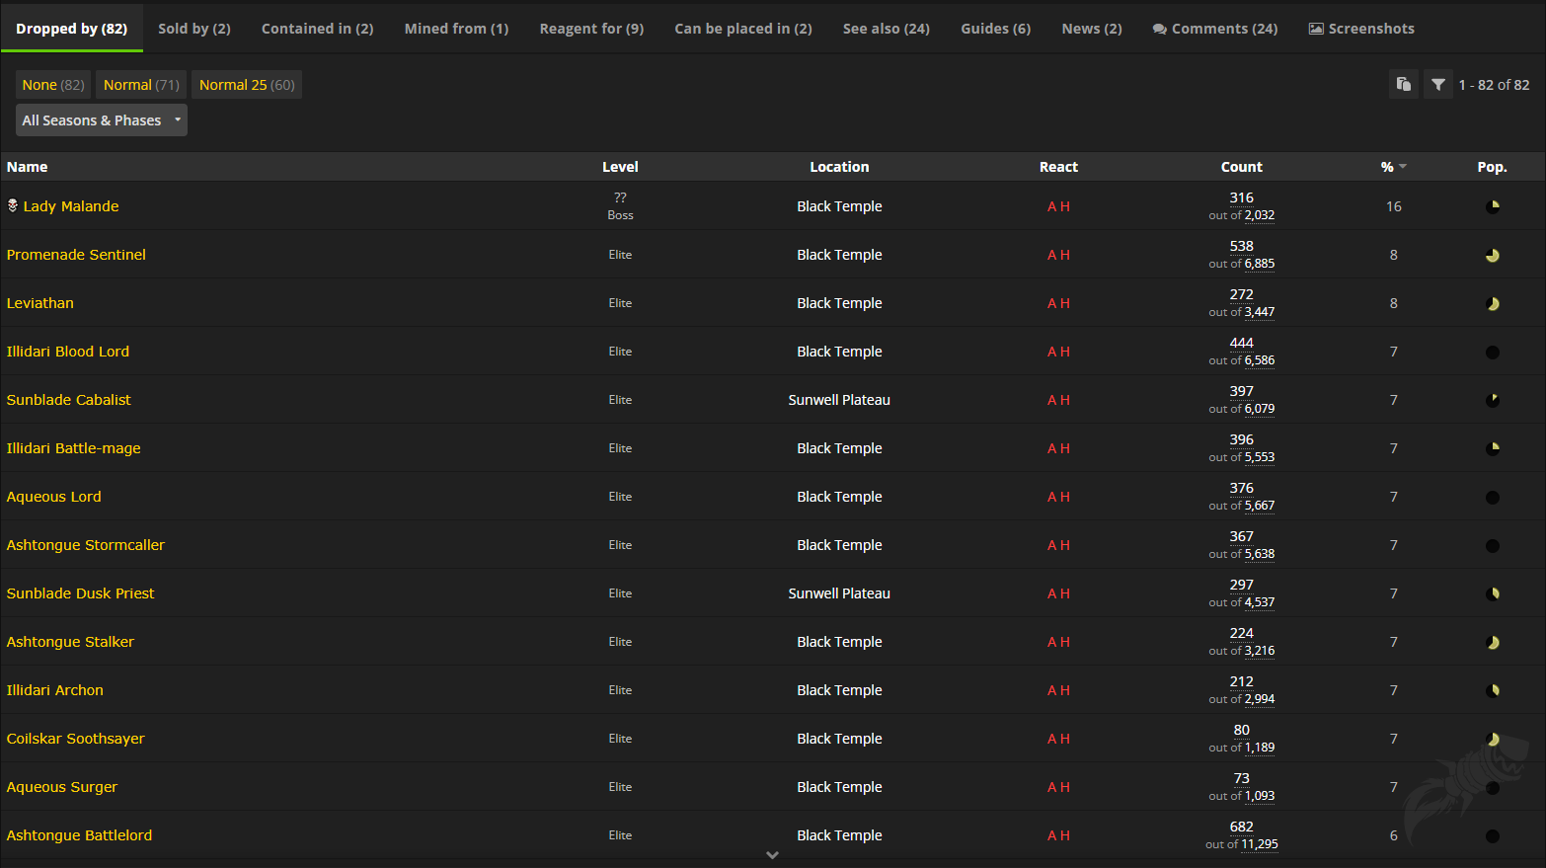1546x868 pixels.
Task: Sort by the Level column header
Action: [620, 167]
